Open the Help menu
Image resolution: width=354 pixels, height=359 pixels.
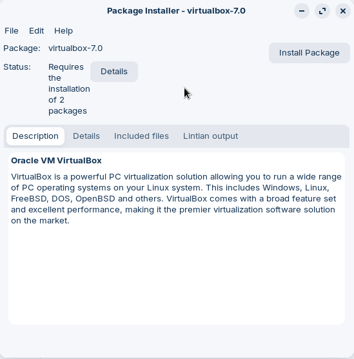[63, 31]
